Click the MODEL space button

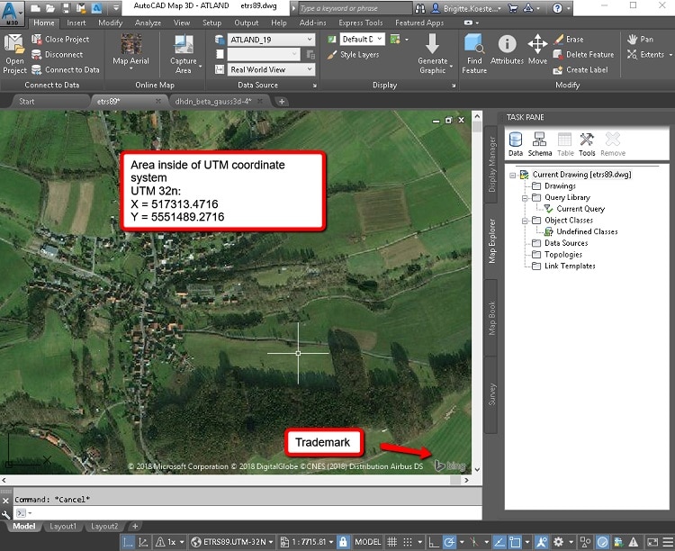click(x=367, y=541)
